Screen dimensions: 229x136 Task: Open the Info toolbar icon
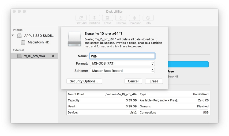148,18
